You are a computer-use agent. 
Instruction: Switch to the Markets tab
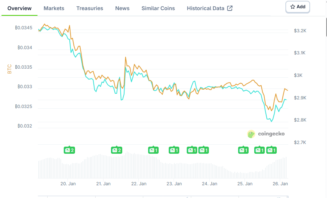pos(54,8)
